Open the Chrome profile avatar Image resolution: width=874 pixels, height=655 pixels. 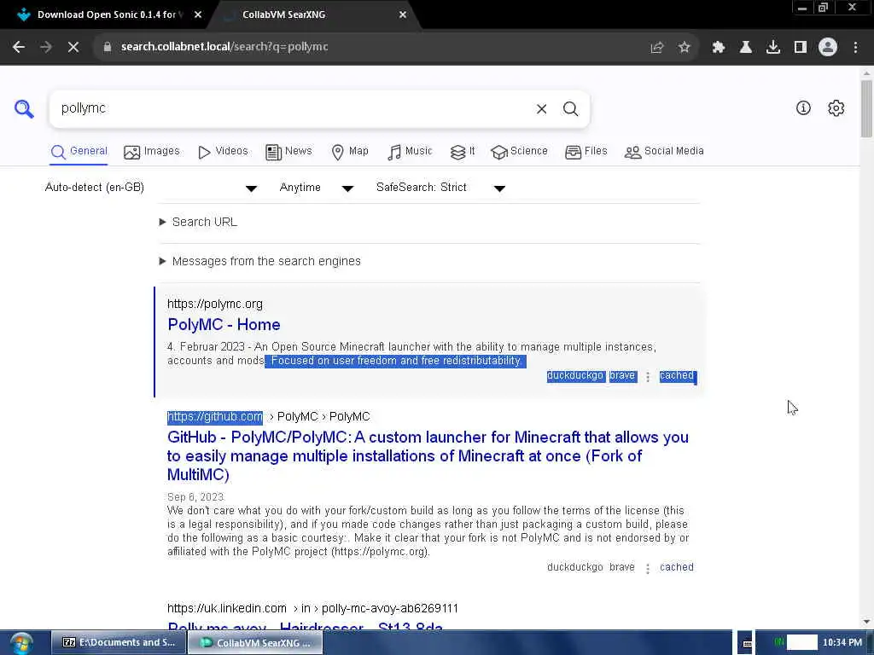(x=828, y=48)
